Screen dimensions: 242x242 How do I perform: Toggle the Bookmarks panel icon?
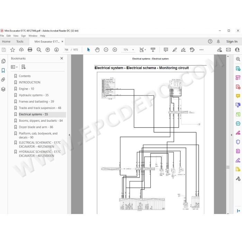coord(3,71)
